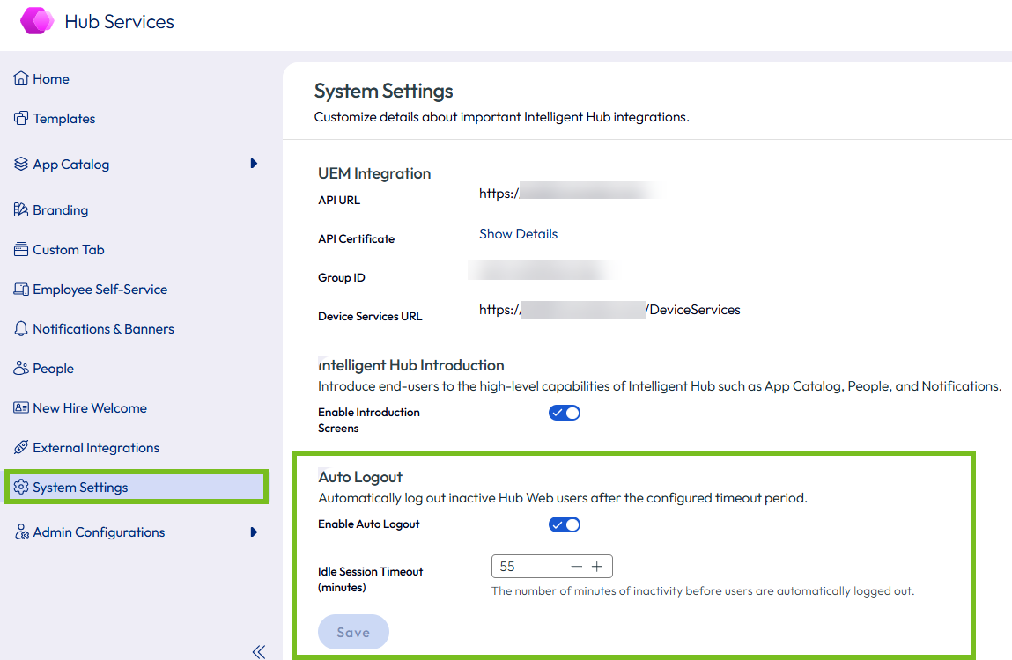This screenshot has height=660, width=1012.
Task: Click the Save button
Action: [353, 632]
